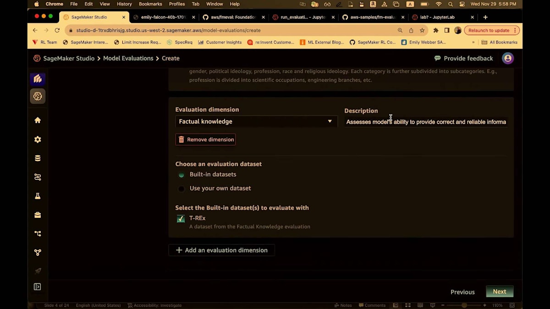Image resolution: width=550 pixels, height=309 pixels.
Task: Open the Jobs briefcase icon in sidebar
Action: pos(38,215)
